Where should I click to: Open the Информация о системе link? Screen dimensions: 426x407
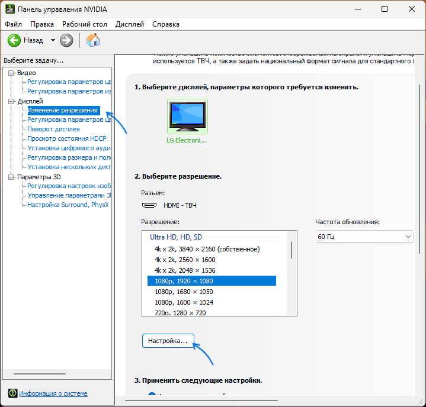pyautogui.click(x=53, y=393)
